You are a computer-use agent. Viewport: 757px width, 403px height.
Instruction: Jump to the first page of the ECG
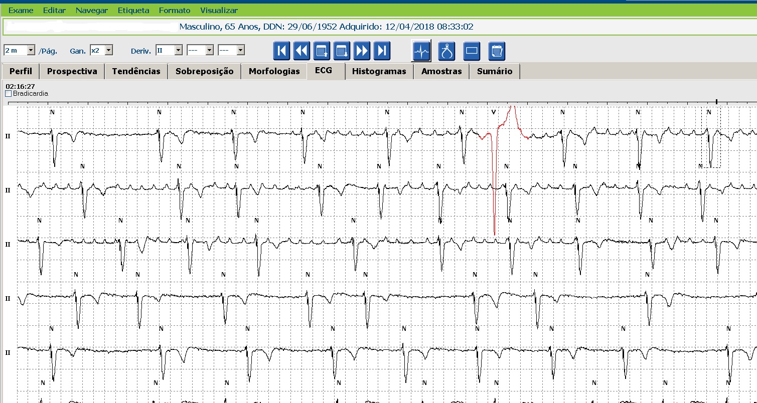coord(281,50)
